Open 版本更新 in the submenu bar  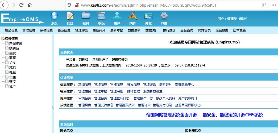[x=239, y=30]
